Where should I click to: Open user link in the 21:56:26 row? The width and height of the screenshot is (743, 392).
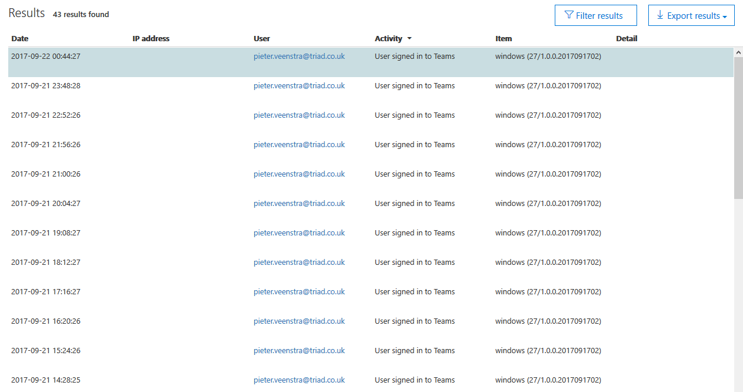point(299,145)
